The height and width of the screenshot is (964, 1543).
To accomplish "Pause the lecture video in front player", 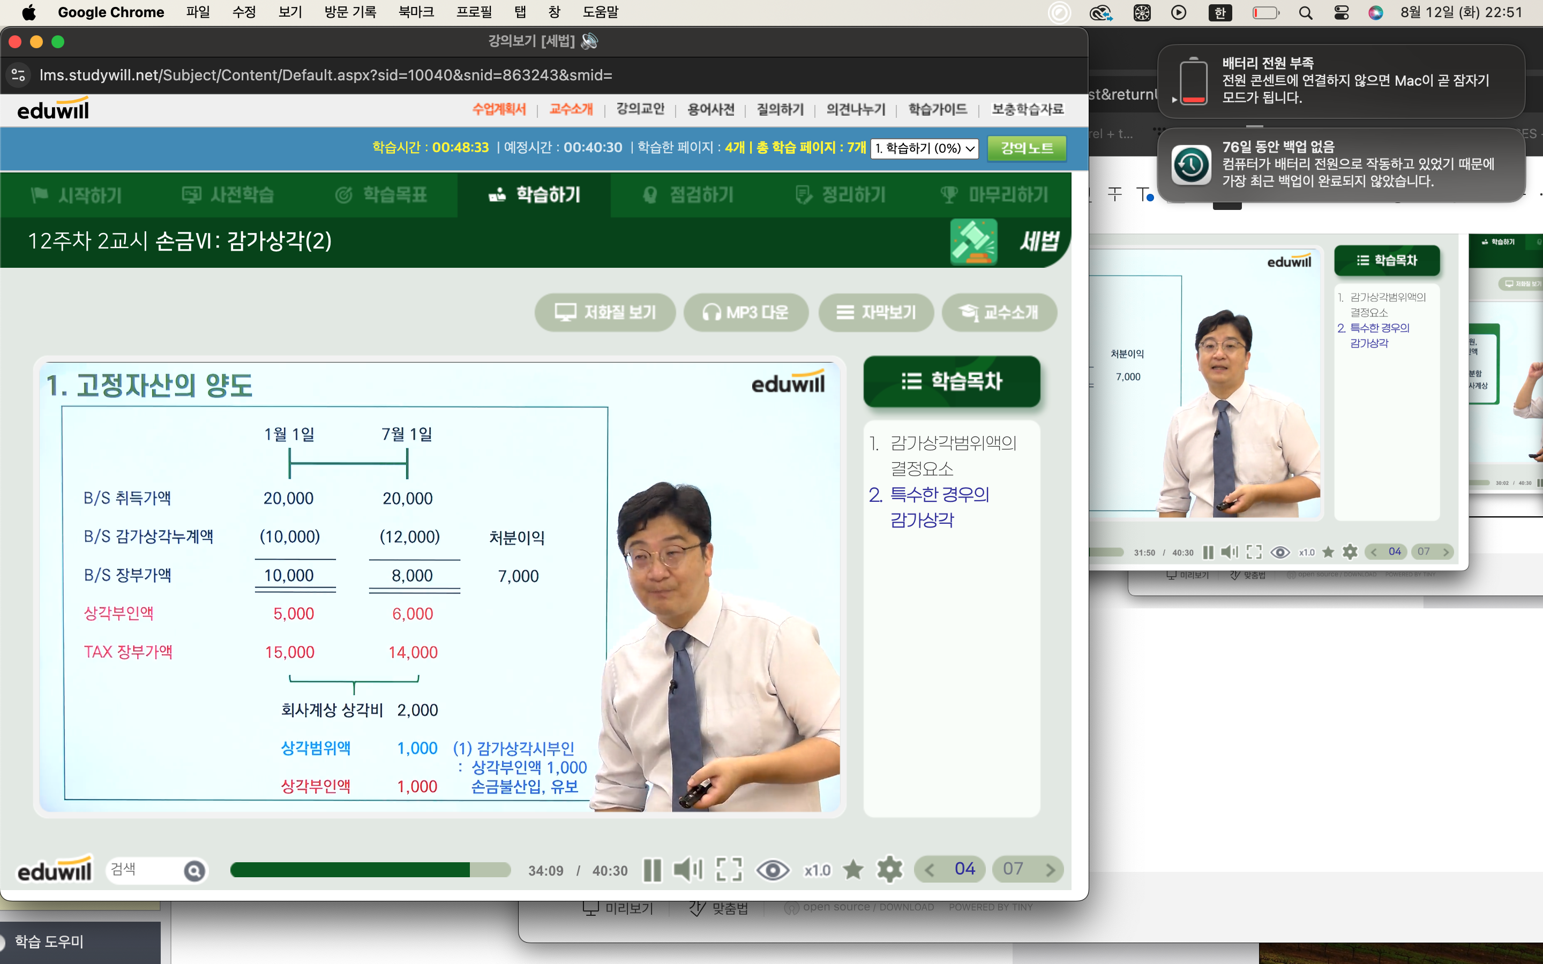I will 651,870.
